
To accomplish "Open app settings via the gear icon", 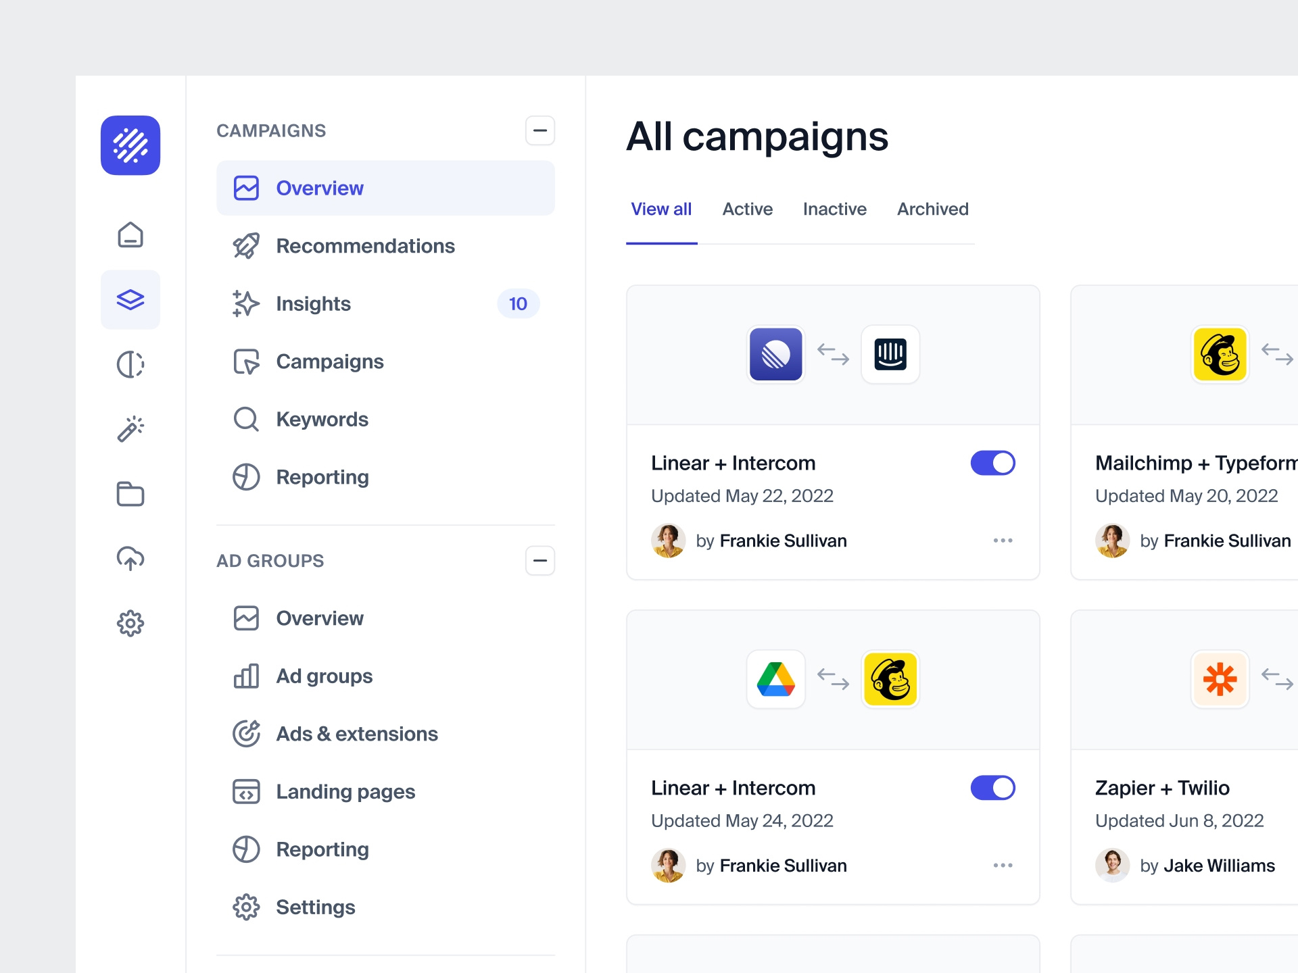I will [x=130, y=623].
